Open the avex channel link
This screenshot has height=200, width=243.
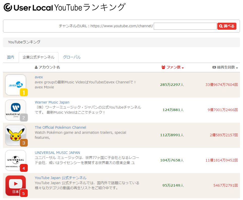[39, 77]
